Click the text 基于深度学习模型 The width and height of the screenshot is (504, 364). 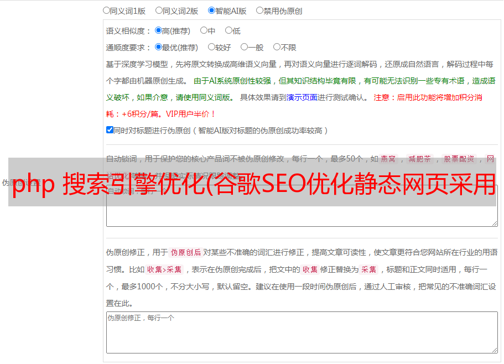point(137,64)
